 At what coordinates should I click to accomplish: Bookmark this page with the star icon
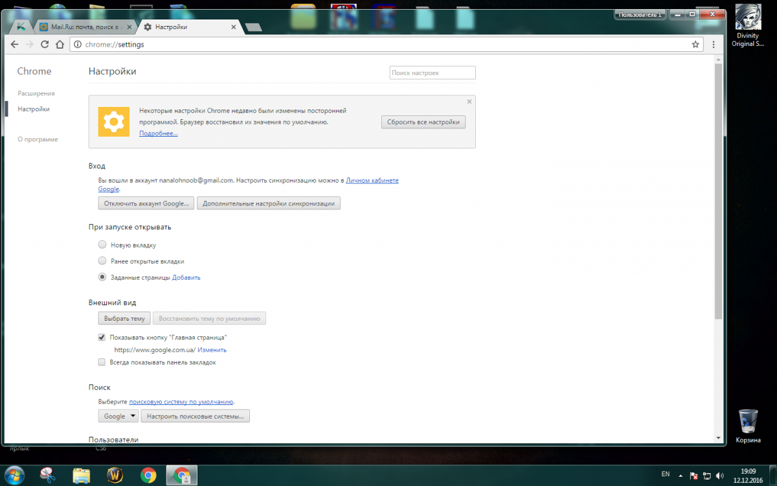pyautogui.click(x=695, y=45)
